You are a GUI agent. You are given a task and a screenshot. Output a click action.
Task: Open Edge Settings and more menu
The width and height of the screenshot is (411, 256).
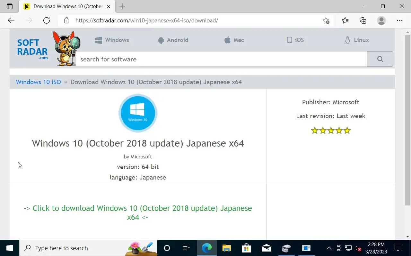399,20
